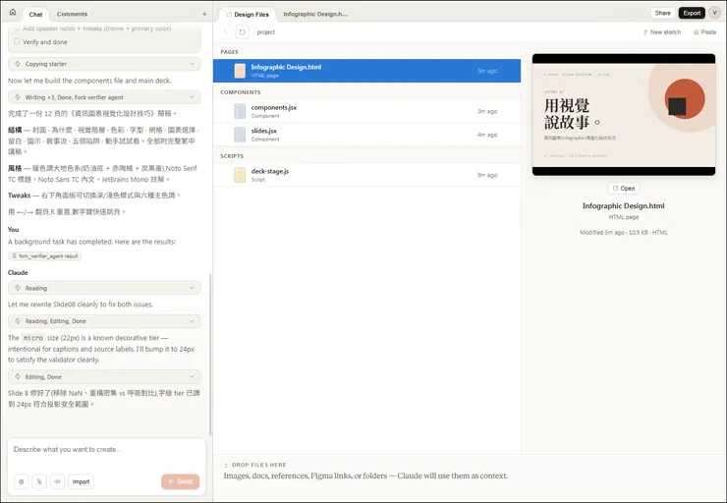
Task: Click the home icon at top left
Action: (13, 13)
